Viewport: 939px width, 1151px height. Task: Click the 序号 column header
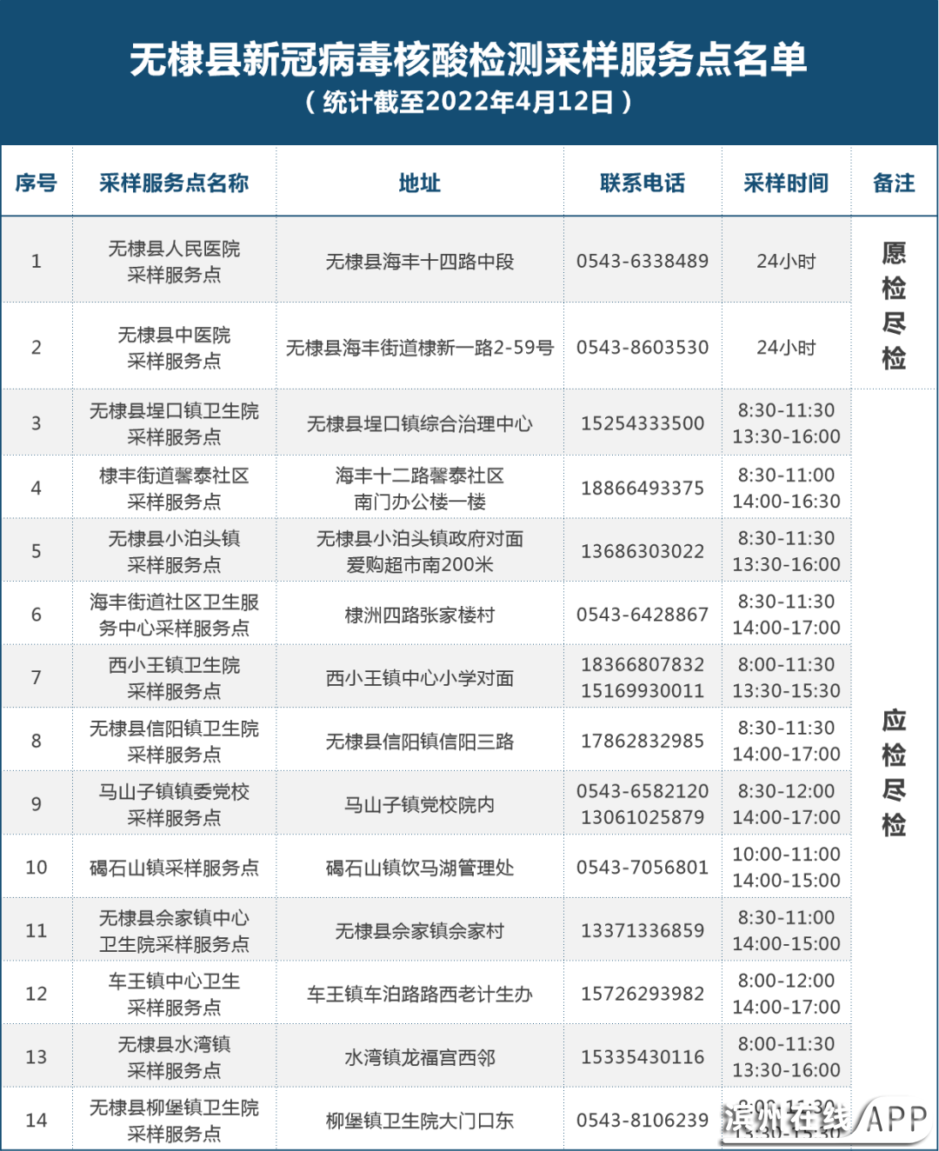(x=36, y=183)
